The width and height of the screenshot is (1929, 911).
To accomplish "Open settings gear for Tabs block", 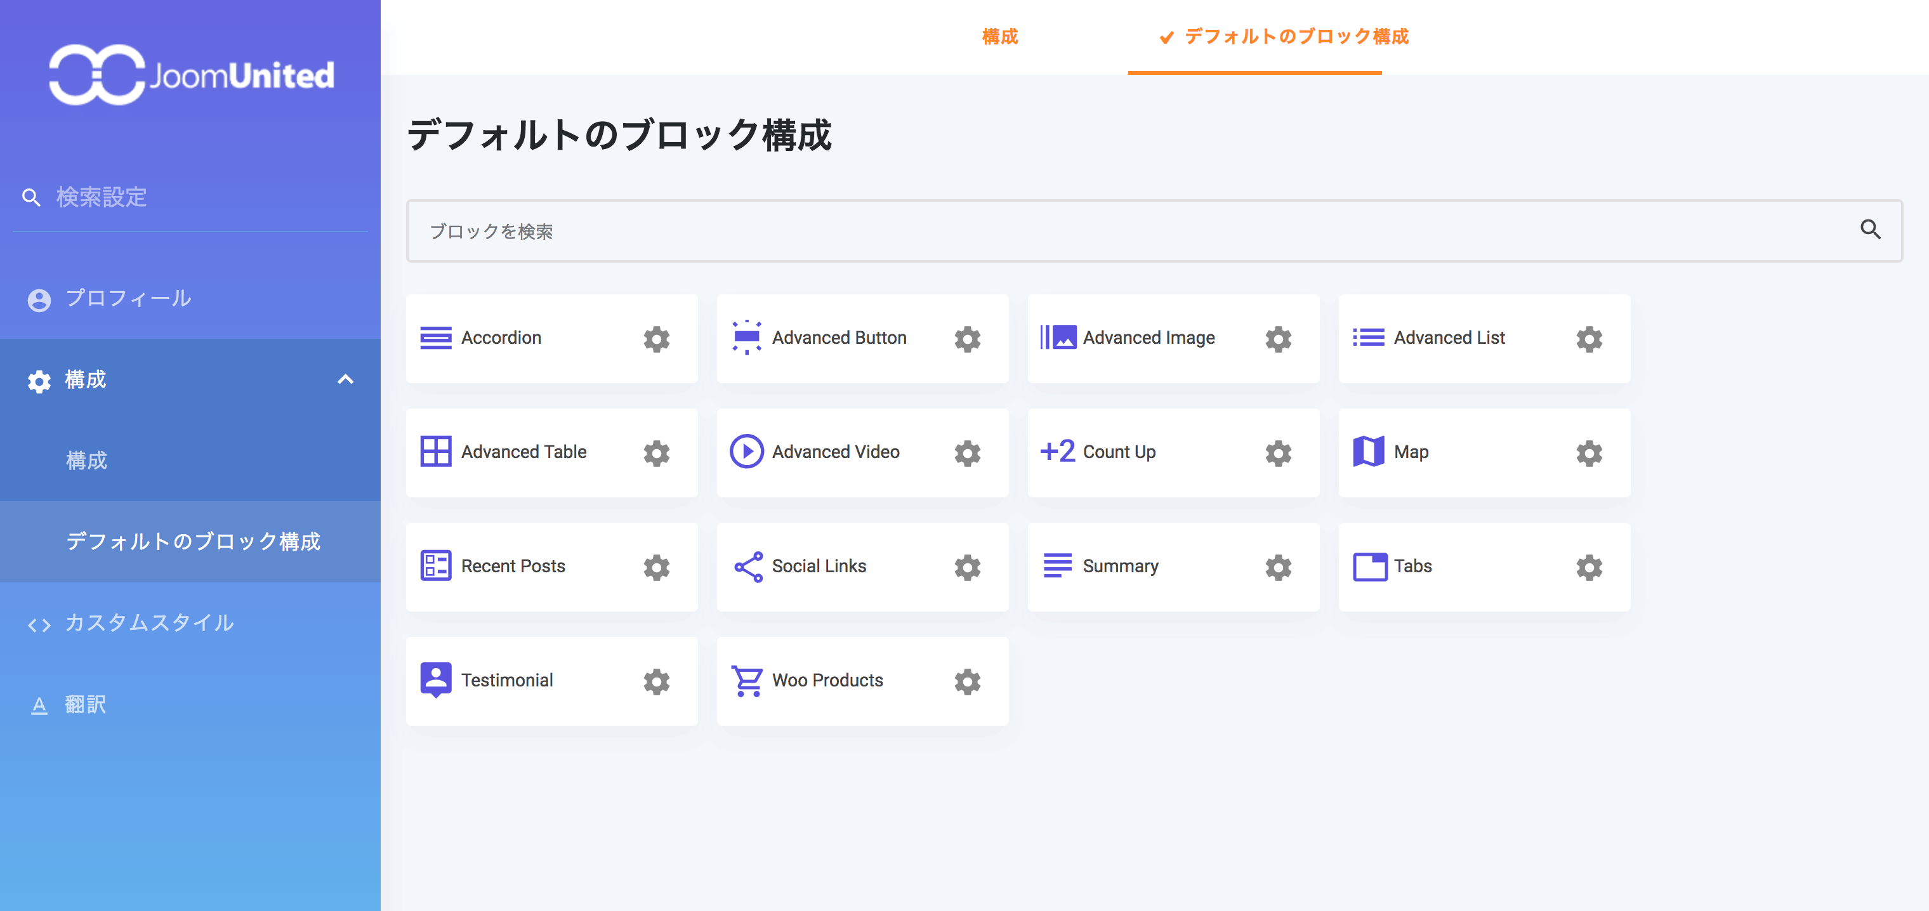I will (1589, 567).
